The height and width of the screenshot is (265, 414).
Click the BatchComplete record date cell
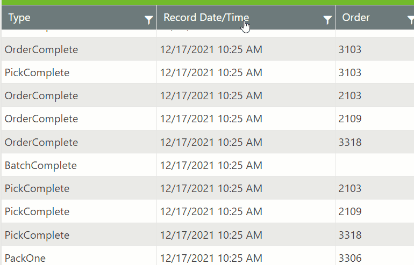pos(211,165)
